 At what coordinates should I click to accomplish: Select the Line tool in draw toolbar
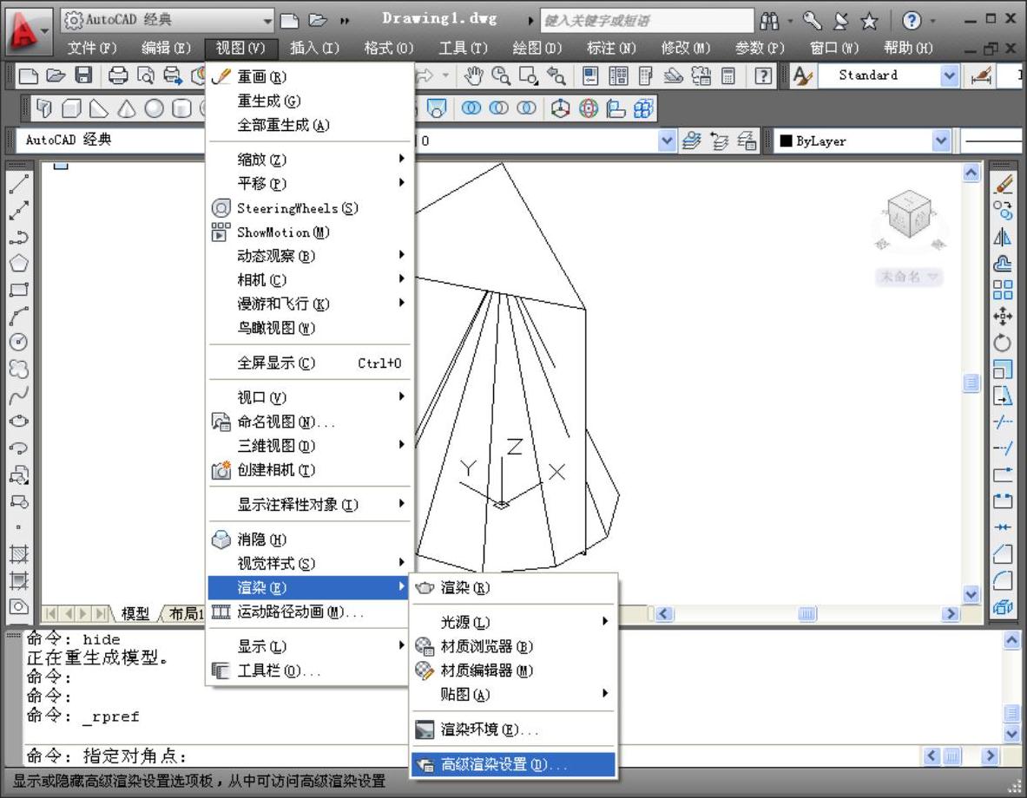point(18,184)
